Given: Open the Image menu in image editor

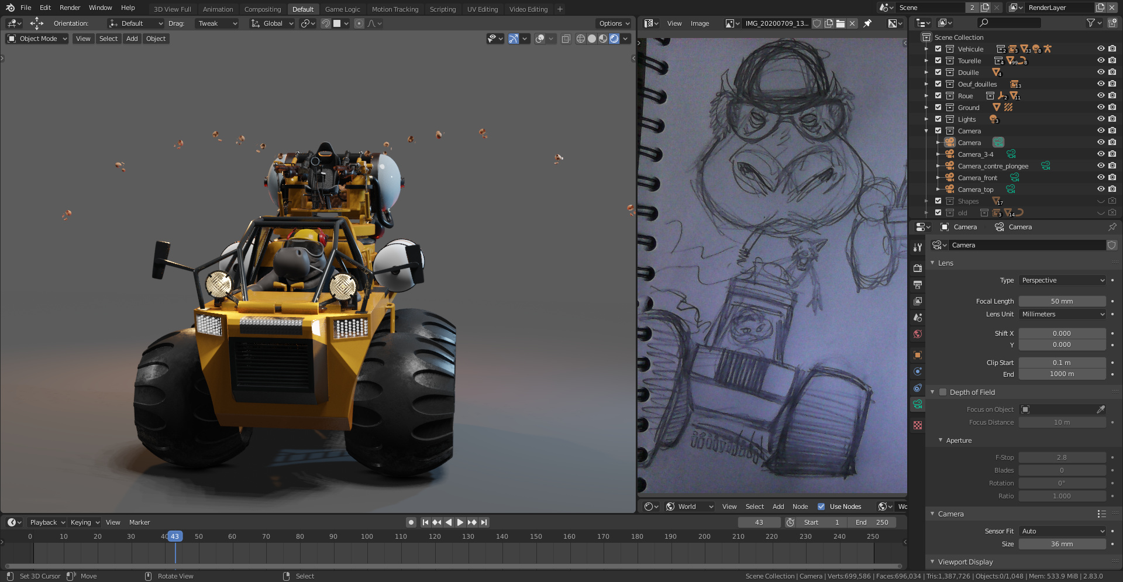Looking at the screenshot, I should point(700,23).
